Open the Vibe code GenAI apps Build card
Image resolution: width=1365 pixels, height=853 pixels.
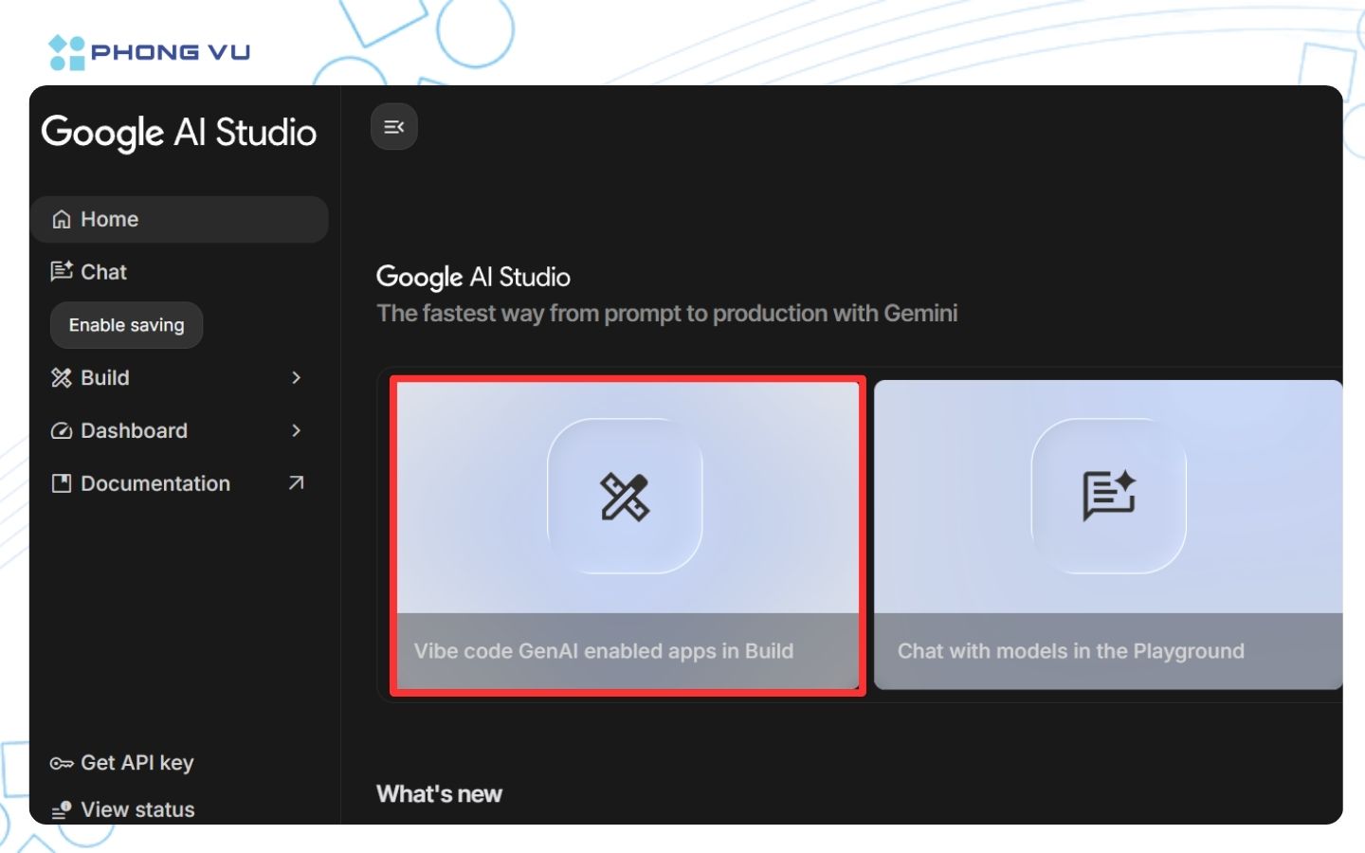pos(626,535)
